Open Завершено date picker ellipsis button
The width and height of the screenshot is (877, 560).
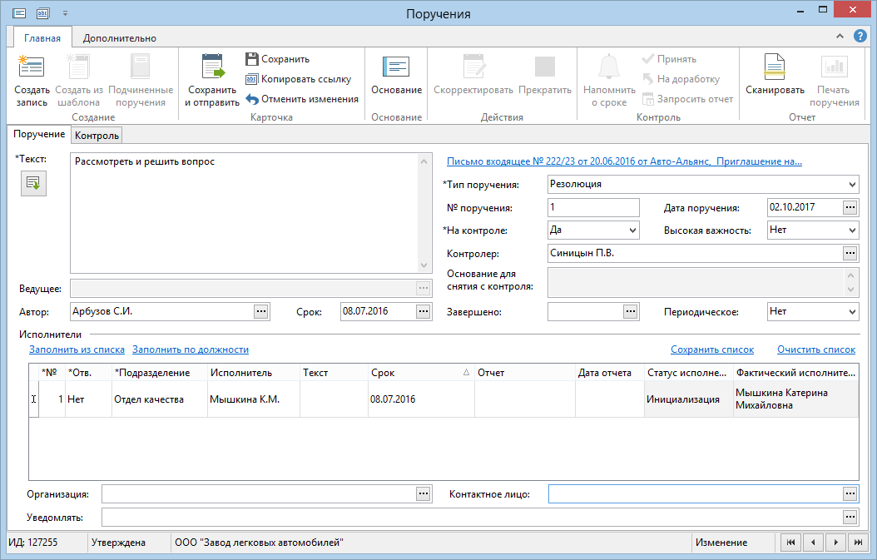[631, 311]
